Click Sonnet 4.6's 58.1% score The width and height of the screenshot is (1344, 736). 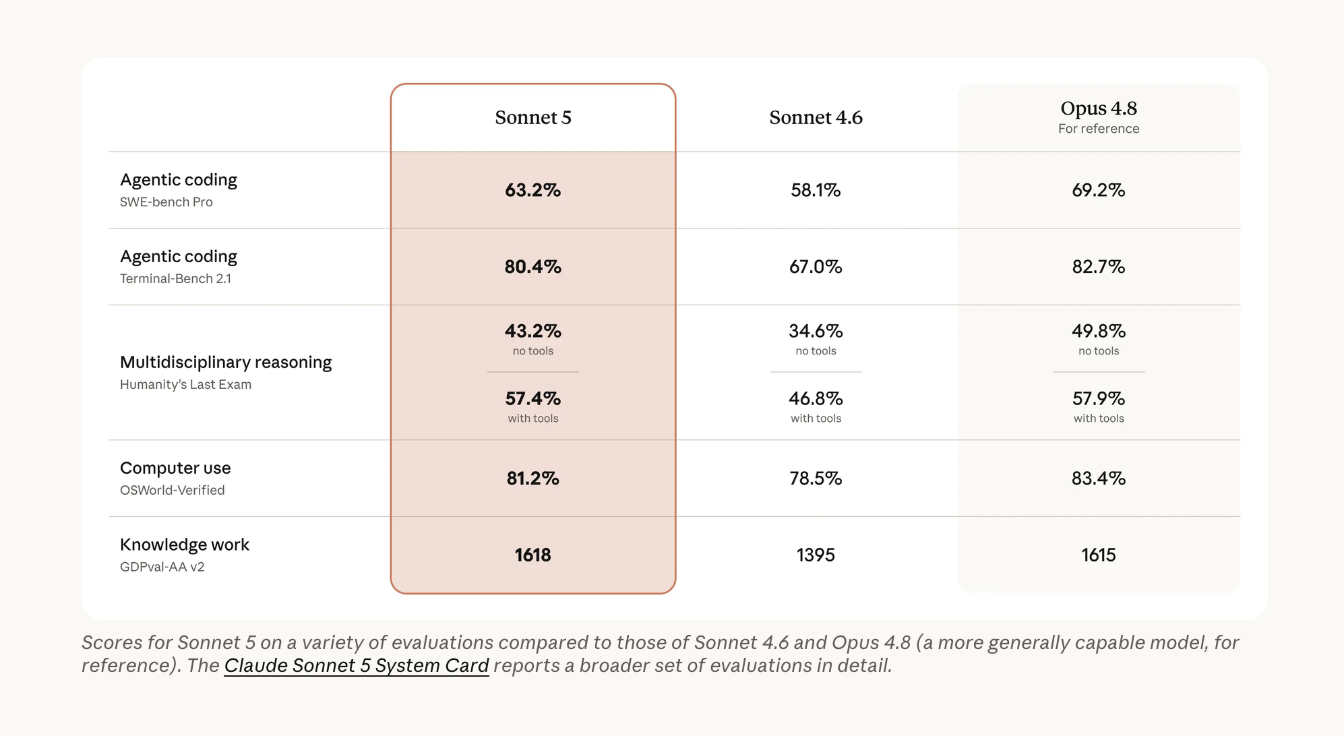(816, 190)
